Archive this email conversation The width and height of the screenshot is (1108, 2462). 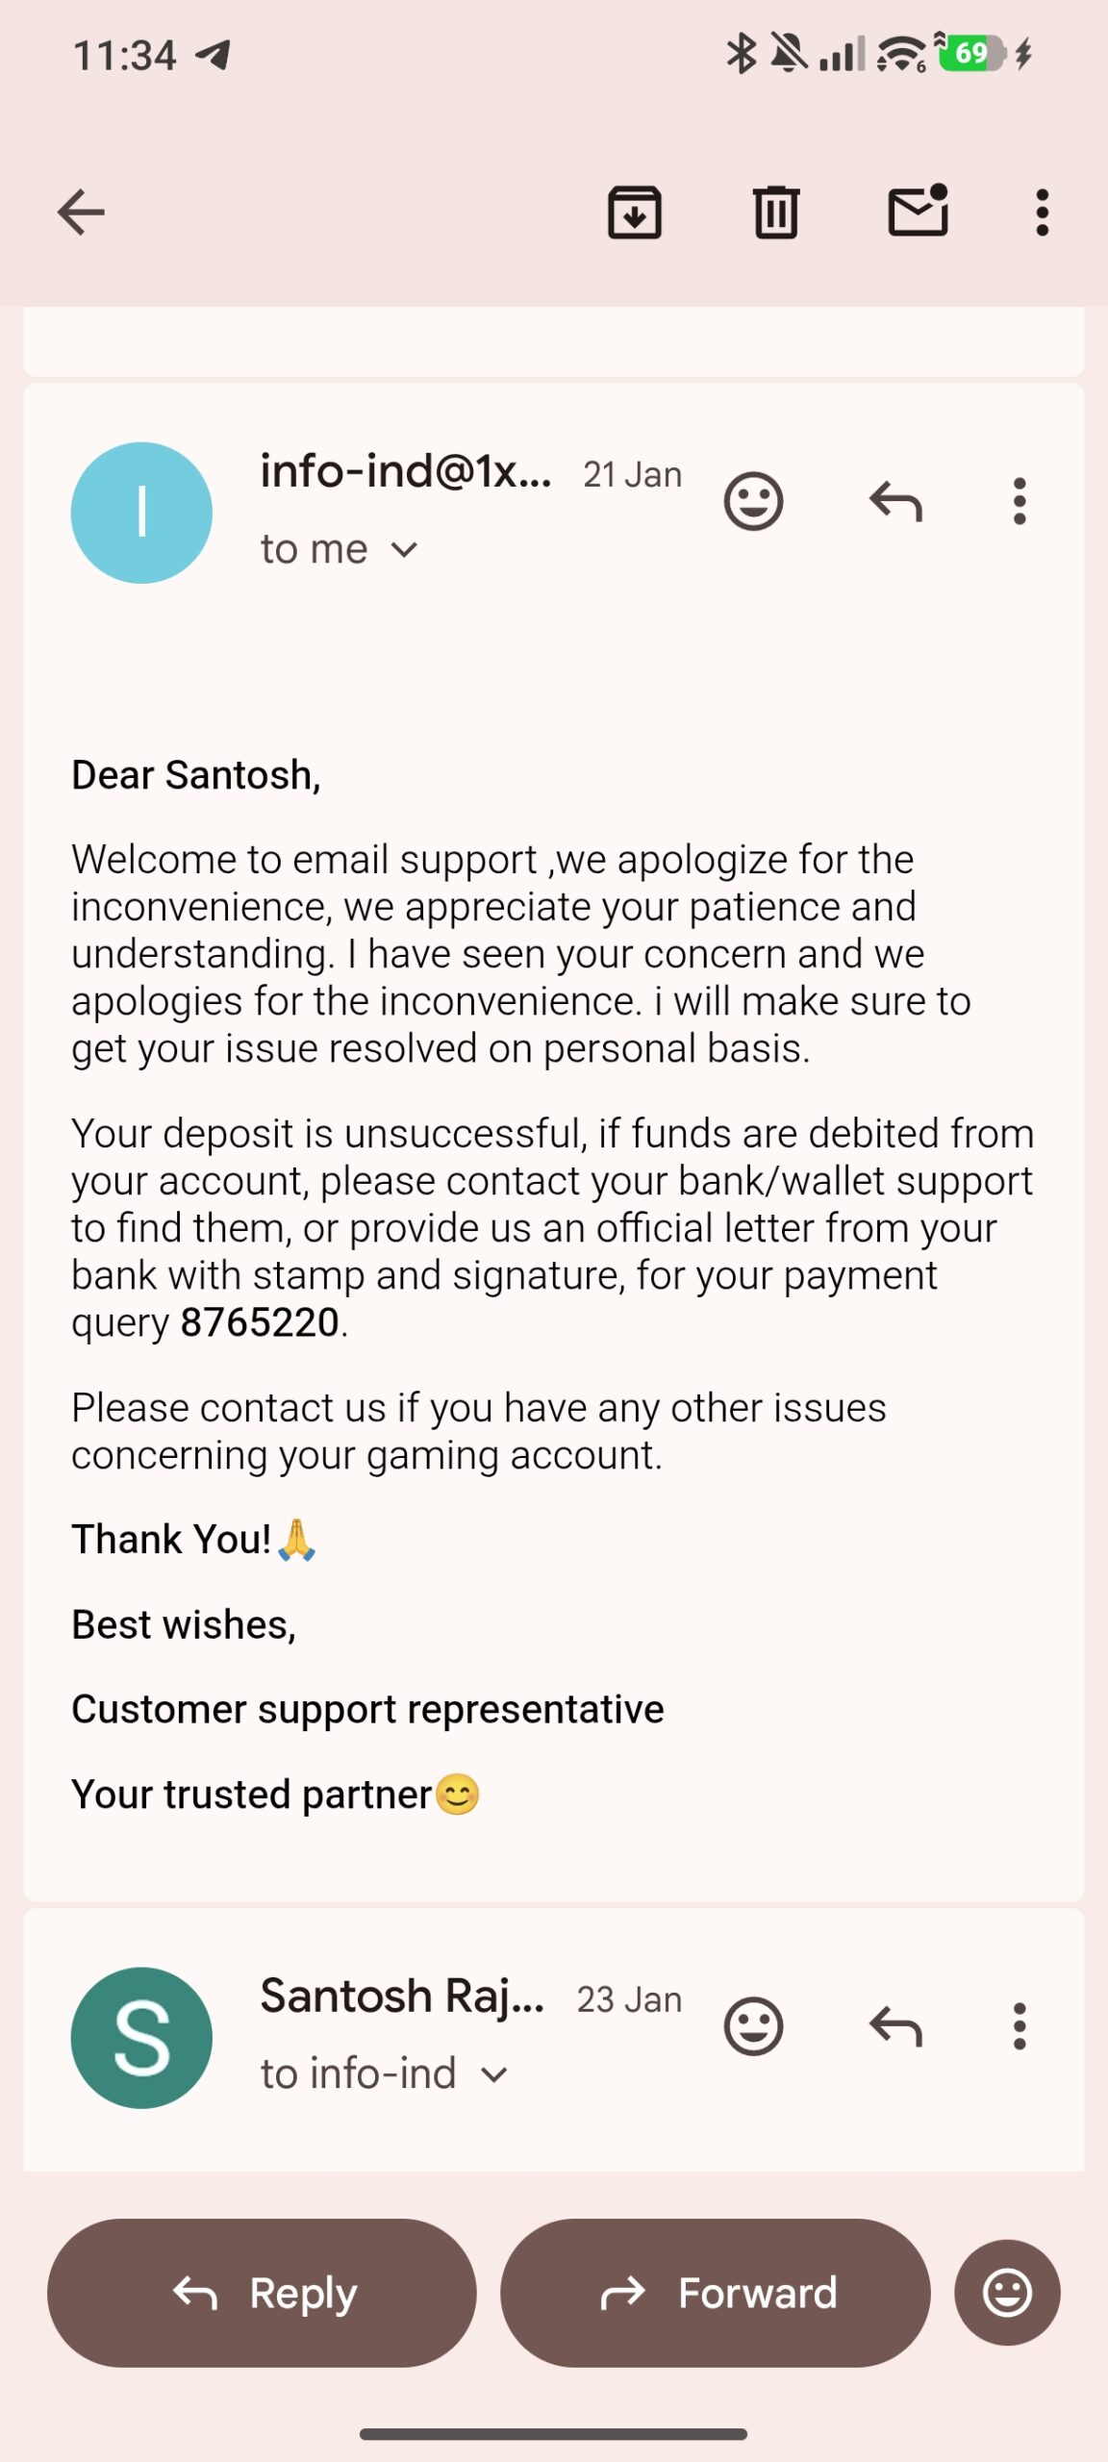pos(635,213)
